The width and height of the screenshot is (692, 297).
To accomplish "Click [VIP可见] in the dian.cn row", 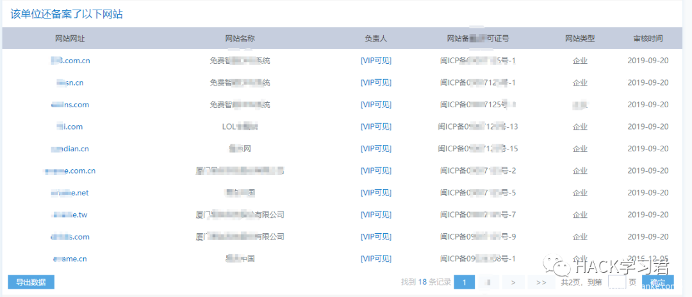I will click(376, 149).
